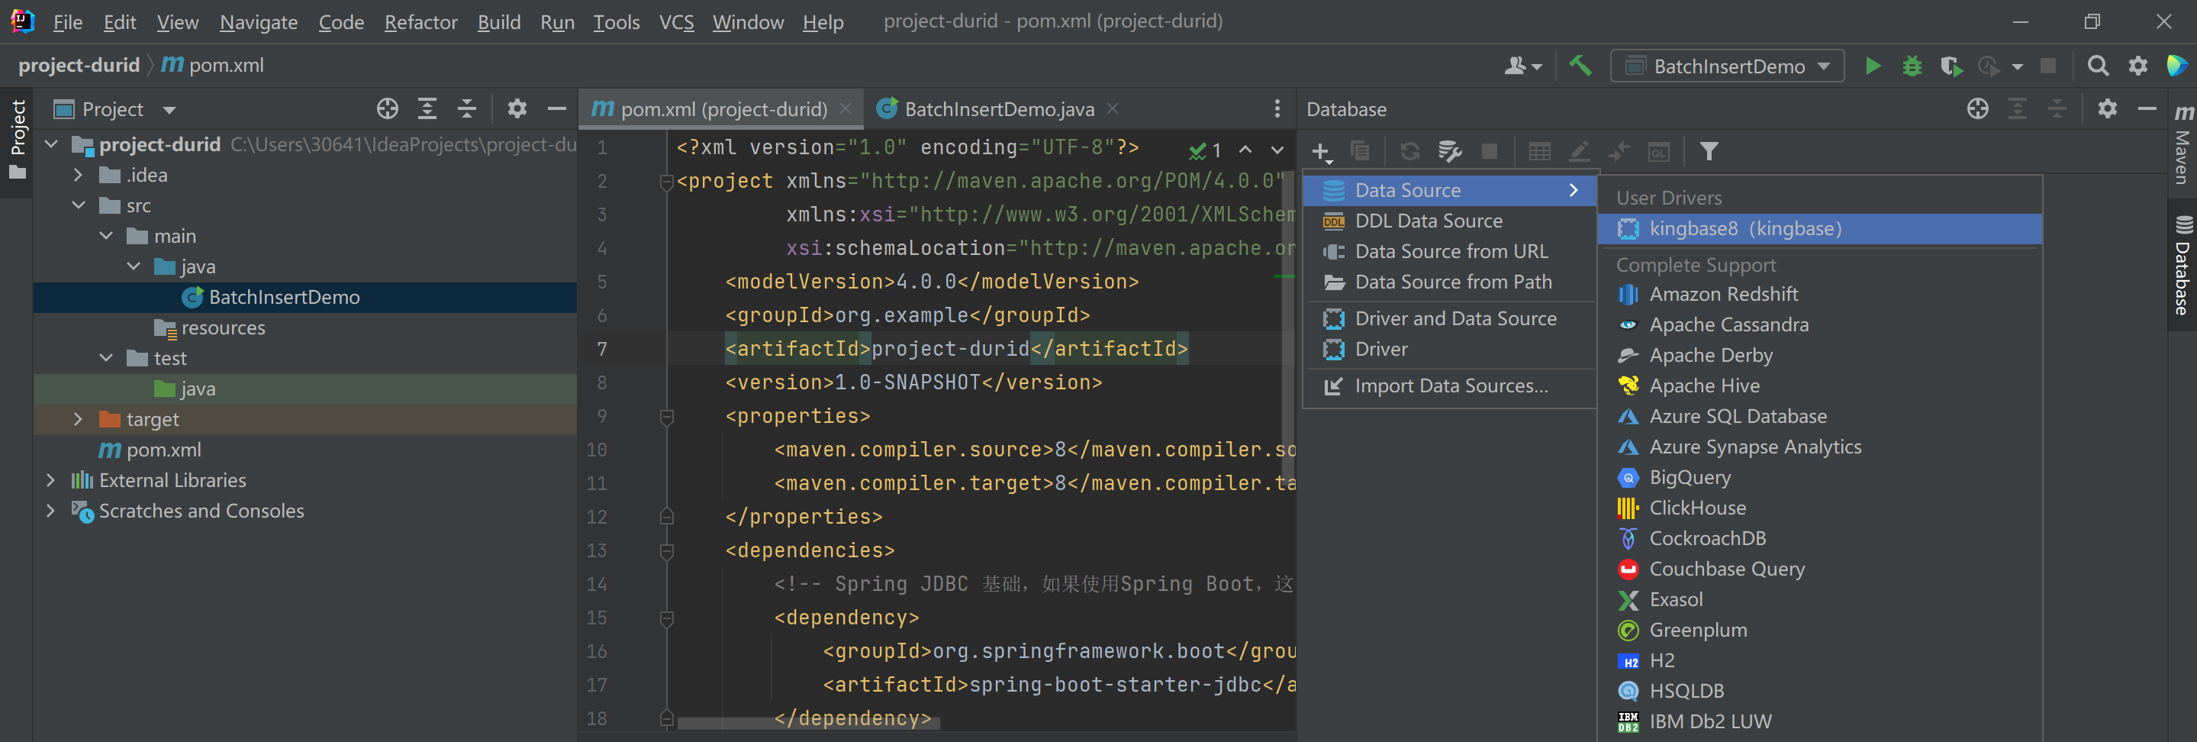Toggle the Database tool window side tab

coord(2182,264)
